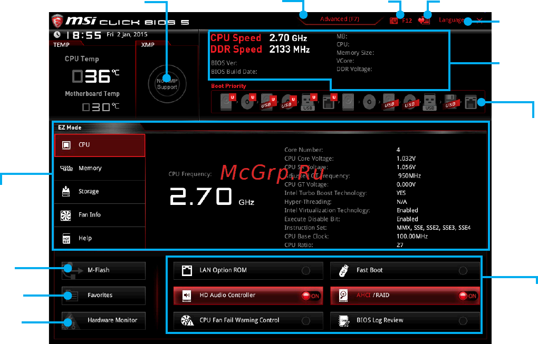Select UEFI network boot device icon

click(x=329, y=102)
